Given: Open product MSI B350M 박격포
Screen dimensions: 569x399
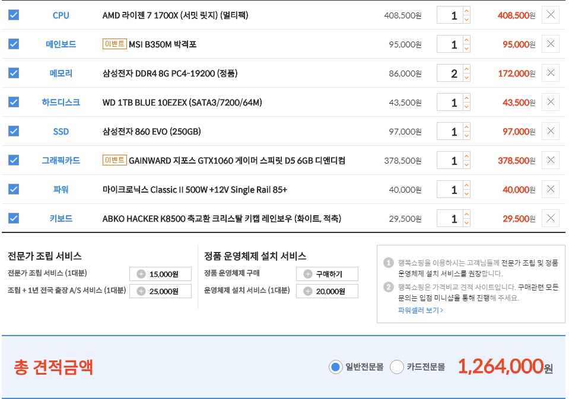Looking at the screenshot, I should click(163, 44).
